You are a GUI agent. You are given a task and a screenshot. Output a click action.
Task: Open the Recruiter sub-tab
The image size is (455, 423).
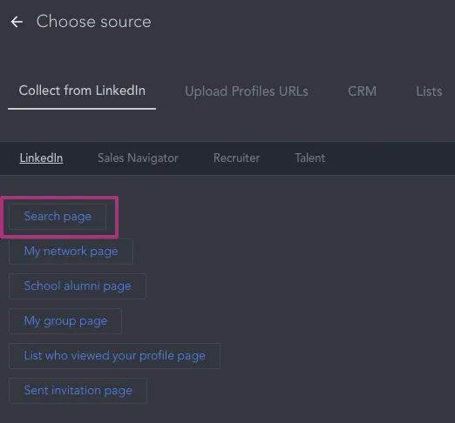click(236, 158)
